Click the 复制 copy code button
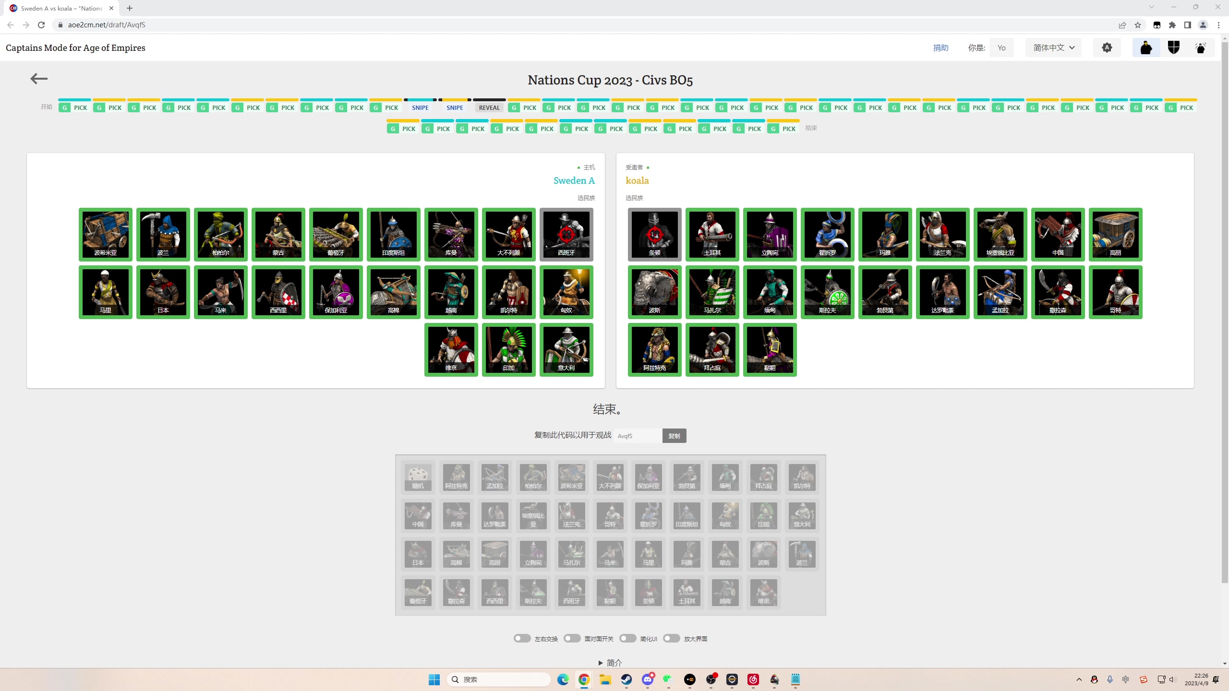Viewport: 1229px width, 691px height. [x=674, y=436]
